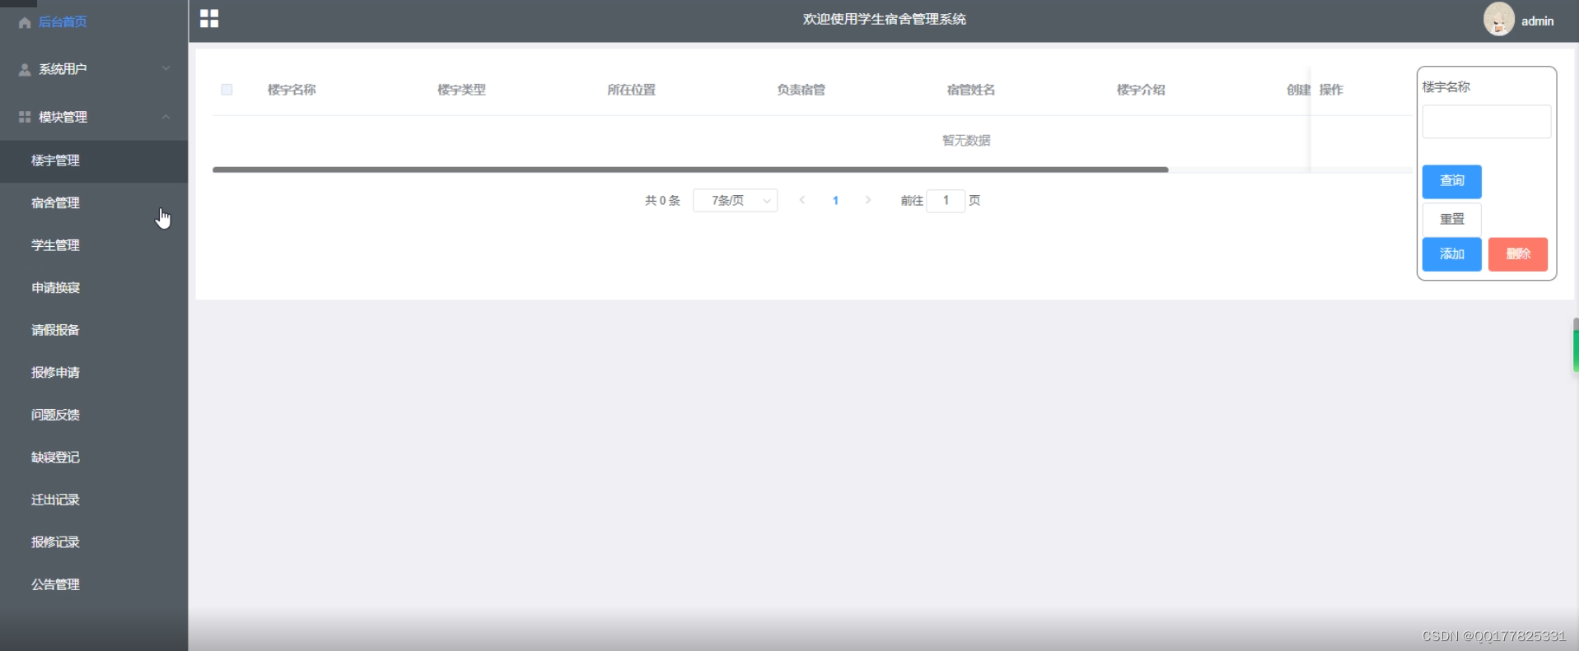
Task: Open 报修记录 menu entry
Action: click(94, 542)
